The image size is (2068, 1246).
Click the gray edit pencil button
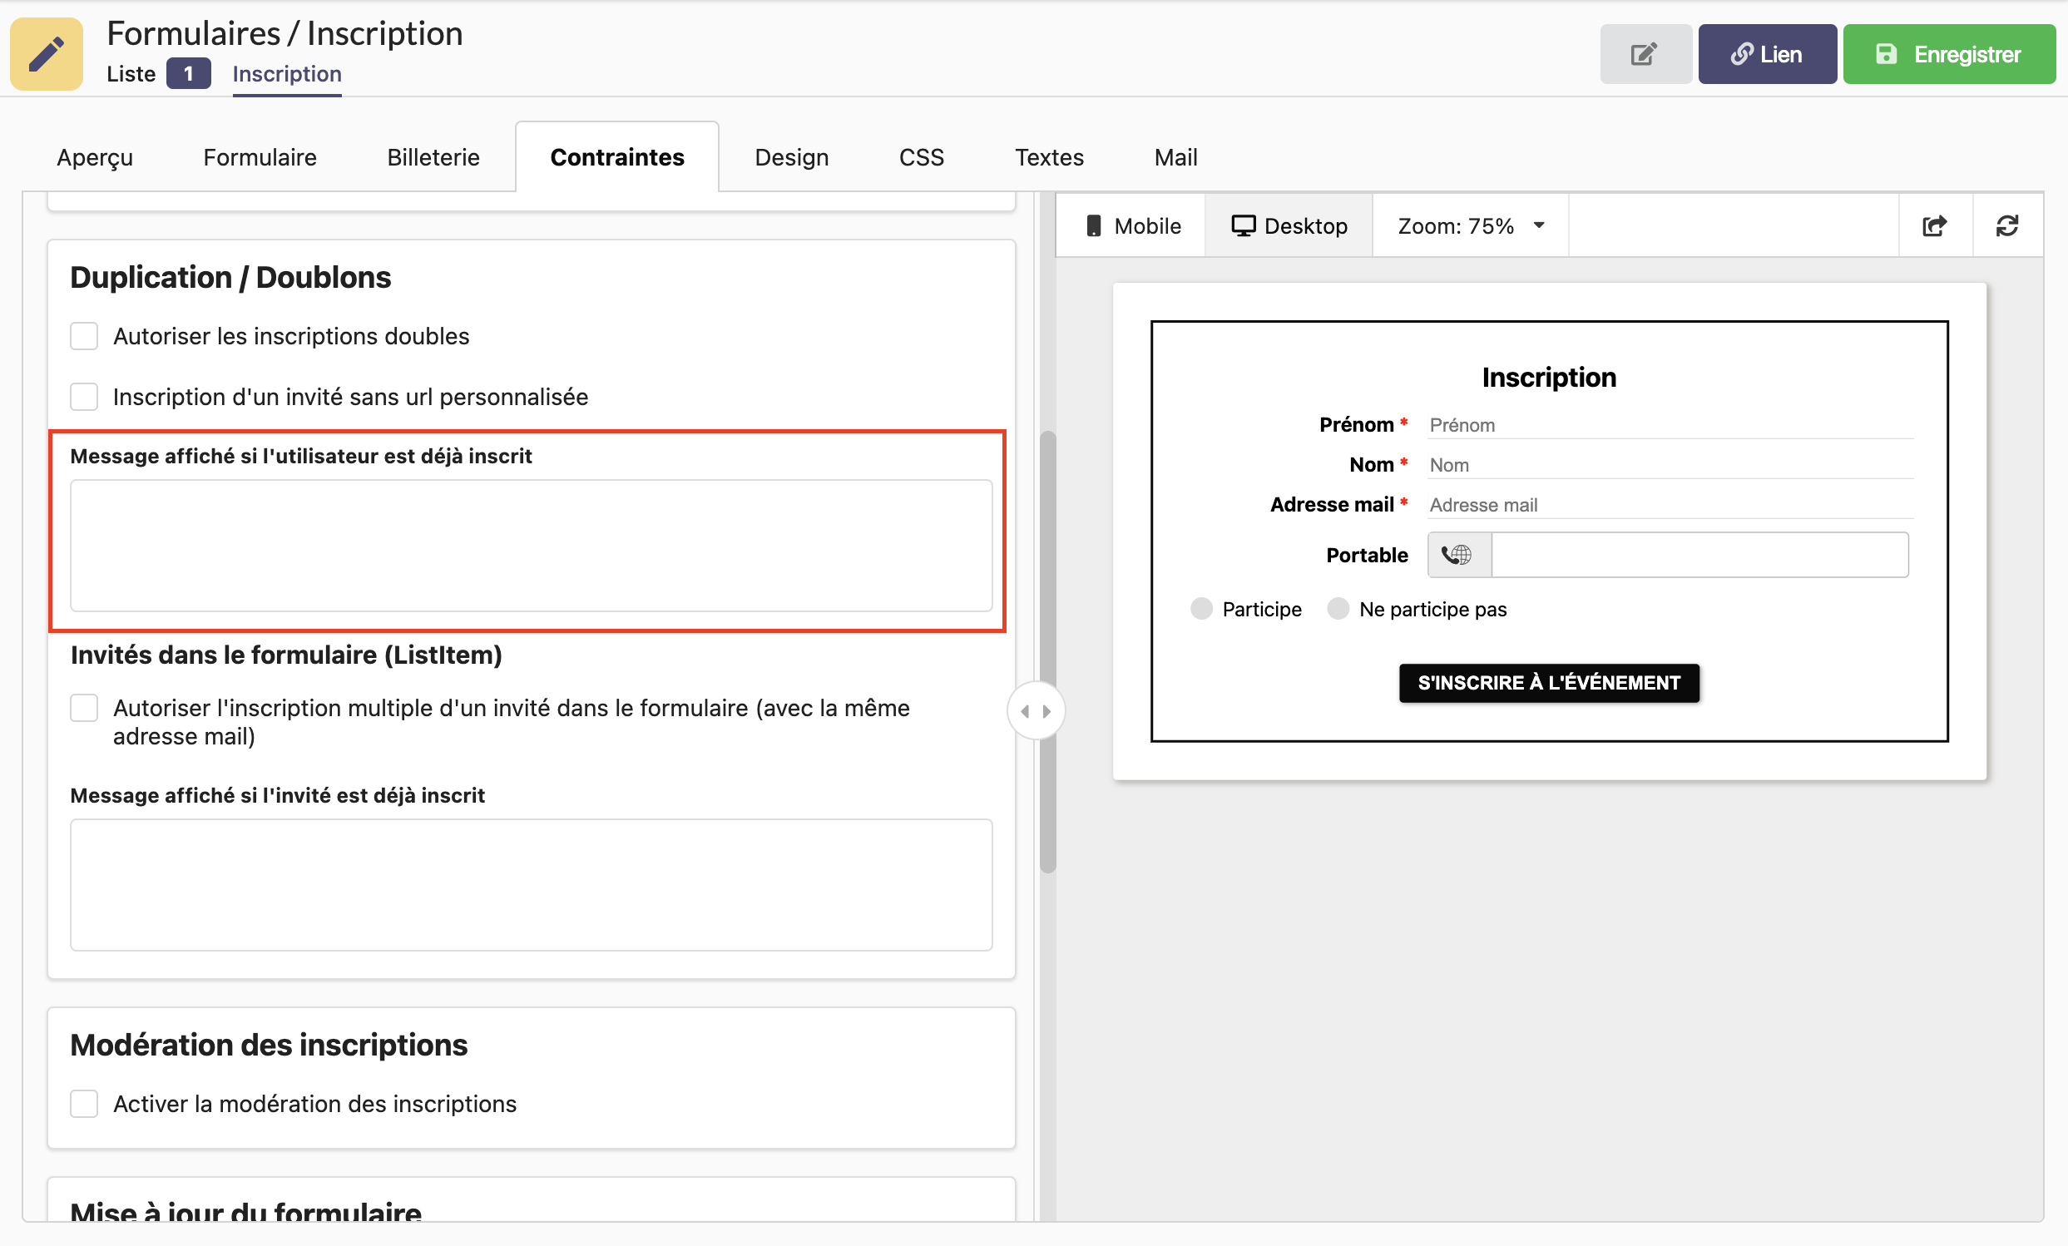pyautogui.click(x=1644, y=55)
